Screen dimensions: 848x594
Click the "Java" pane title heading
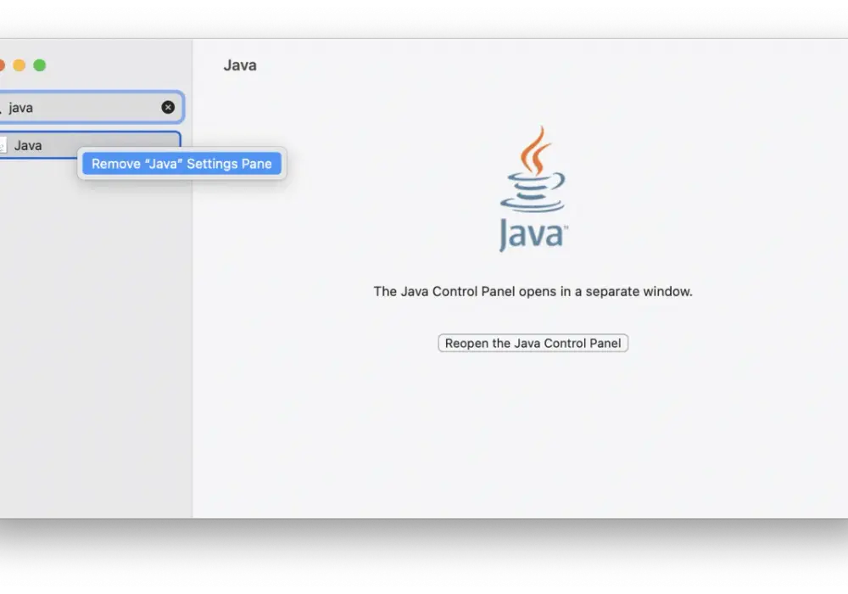[x=240, y=65]
